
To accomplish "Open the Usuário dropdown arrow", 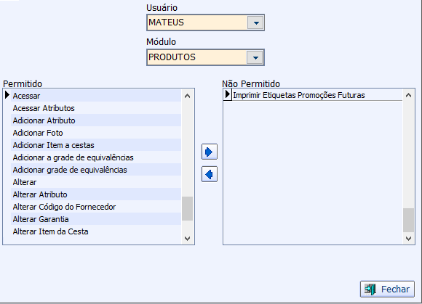I will [256, 22].
